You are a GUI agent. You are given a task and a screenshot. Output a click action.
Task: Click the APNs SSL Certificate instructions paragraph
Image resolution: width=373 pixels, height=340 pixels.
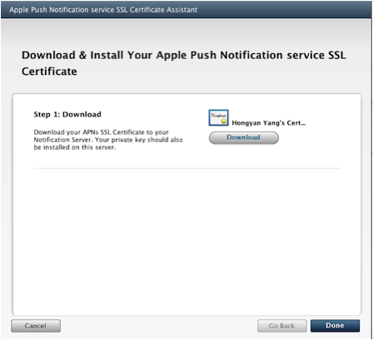[x=108, y=140]
